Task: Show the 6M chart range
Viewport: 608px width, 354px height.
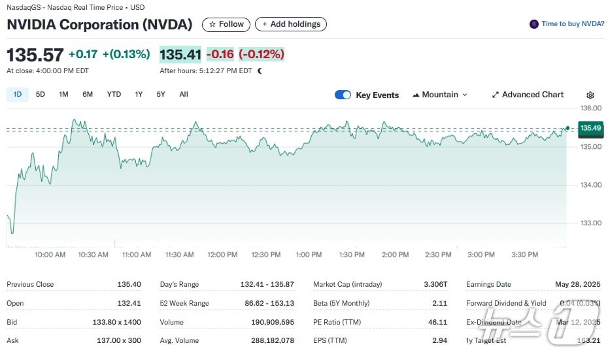Action: (88, 95)
